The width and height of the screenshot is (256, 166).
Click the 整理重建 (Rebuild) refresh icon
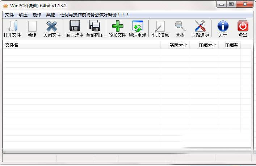tap(138, 26)
